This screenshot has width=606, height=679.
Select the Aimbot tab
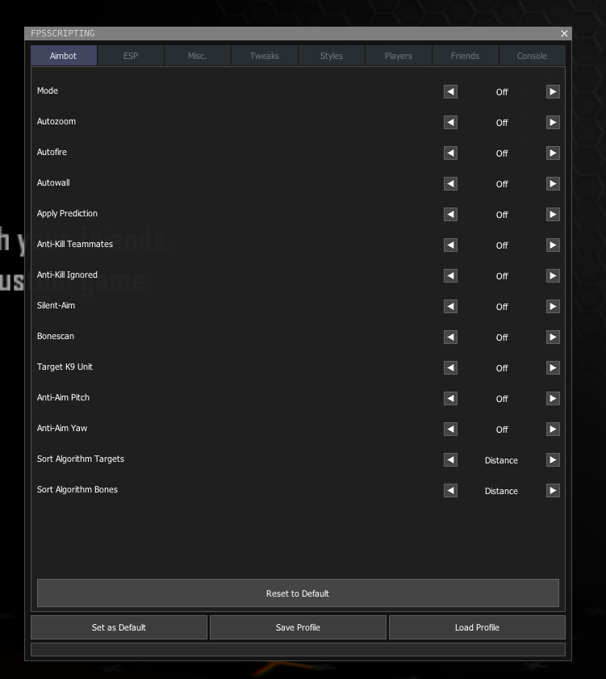click(64, 56)
